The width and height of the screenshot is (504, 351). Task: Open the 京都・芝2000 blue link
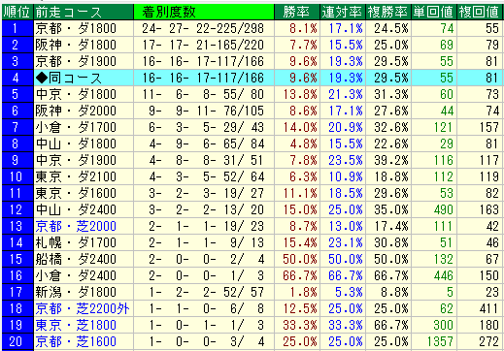(x=76, y=226)
